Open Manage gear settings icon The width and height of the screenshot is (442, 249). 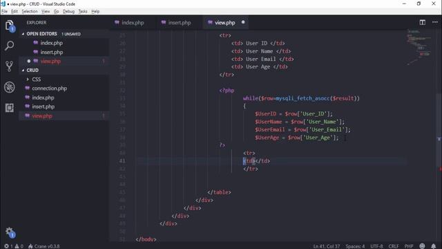[x=10, y=232]
